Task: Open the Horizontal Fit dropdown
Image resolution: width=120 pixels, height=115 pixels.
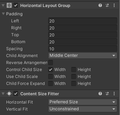Action: click(x=83, y=102)
